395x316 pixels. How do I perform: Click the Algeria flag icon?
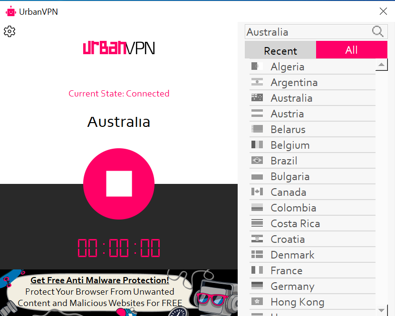257,67
